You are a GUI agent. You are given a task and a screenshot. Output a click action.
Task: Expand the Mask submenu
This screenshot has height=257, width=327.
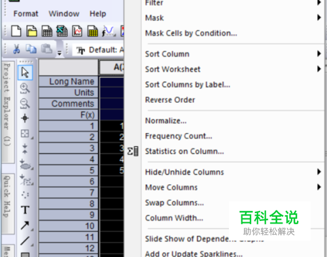pyautogui.click(x=319, y=18)
